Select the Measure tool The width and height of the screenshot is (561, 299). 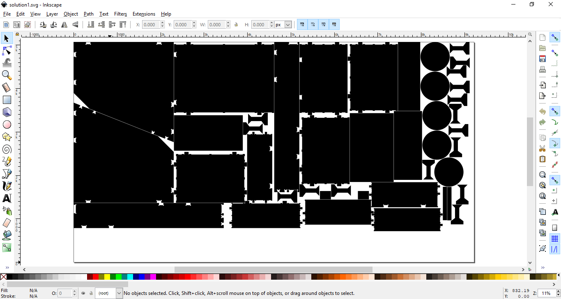click(x=7, y=87)
